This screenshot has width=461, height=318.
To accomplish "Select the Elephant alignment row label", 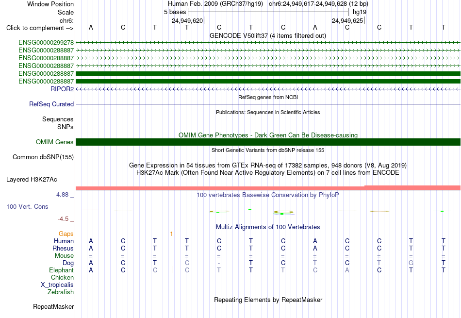I will tap(61, 270).
